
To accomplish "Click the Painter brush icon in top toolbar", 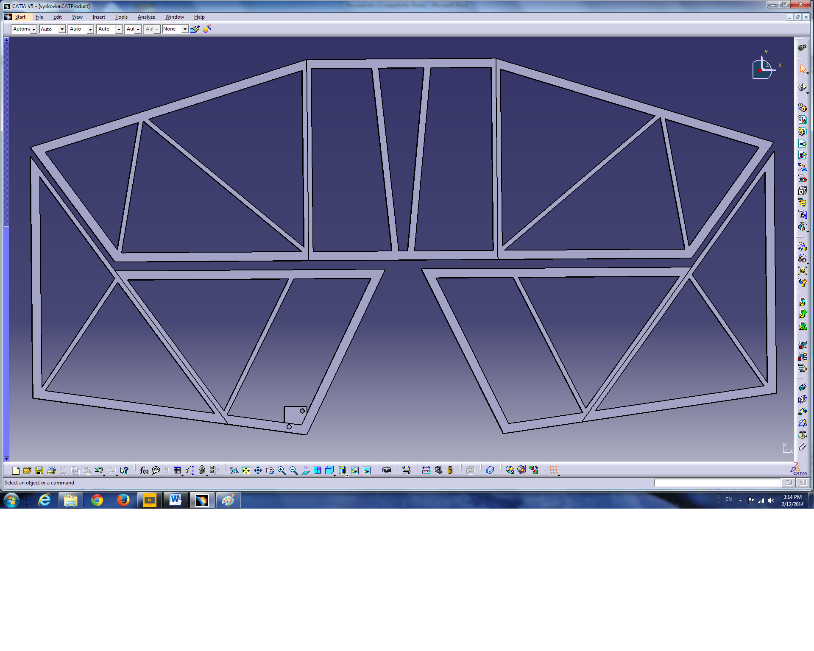I will click(195, 29).
